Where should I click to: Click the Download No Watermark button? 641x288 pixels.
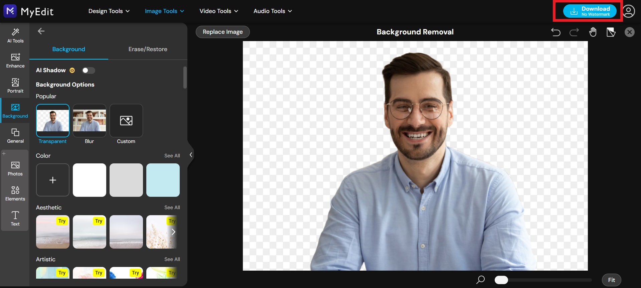pos(590,11)
